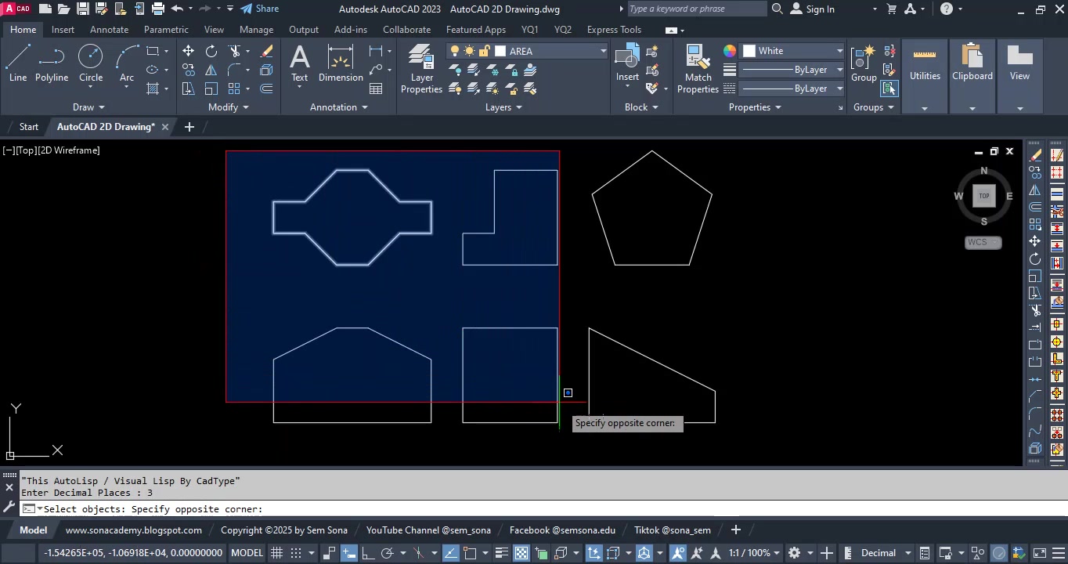Click the white color swatch in Properties
This screenshot has height=564, width=1068.
pos(749,51)
